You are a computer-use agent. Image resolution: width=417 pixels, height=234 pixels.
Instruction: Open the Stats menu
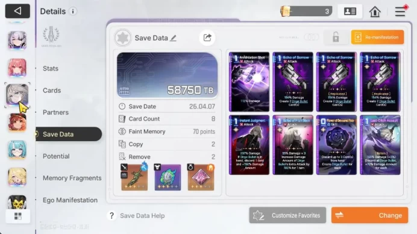click(51, 68)
